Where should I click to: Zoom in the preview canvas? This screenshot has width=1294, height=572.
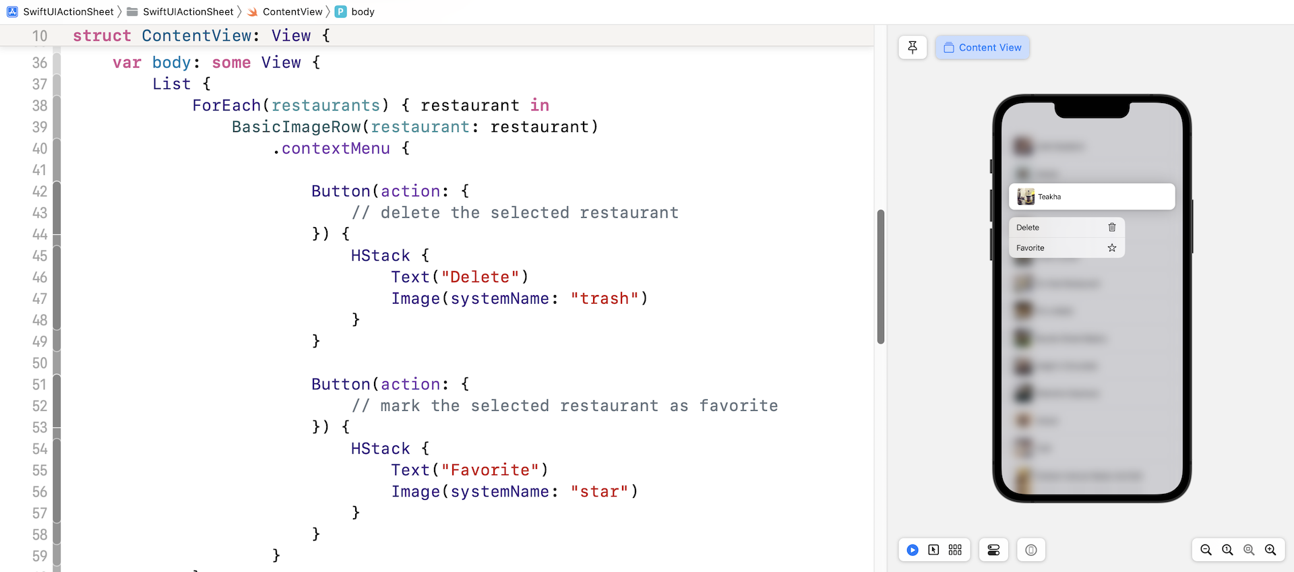pyautogui.click(x=1270, y=550)
